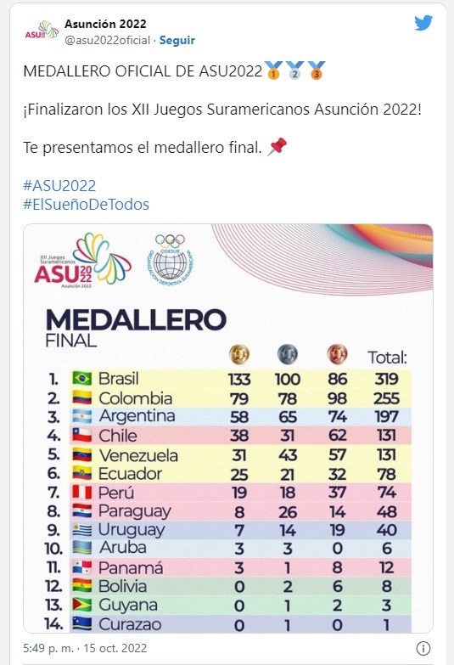Click the gold medal icon in table header
The width and height of the screenshot is (454, 665).
click(x=239, y=354)
